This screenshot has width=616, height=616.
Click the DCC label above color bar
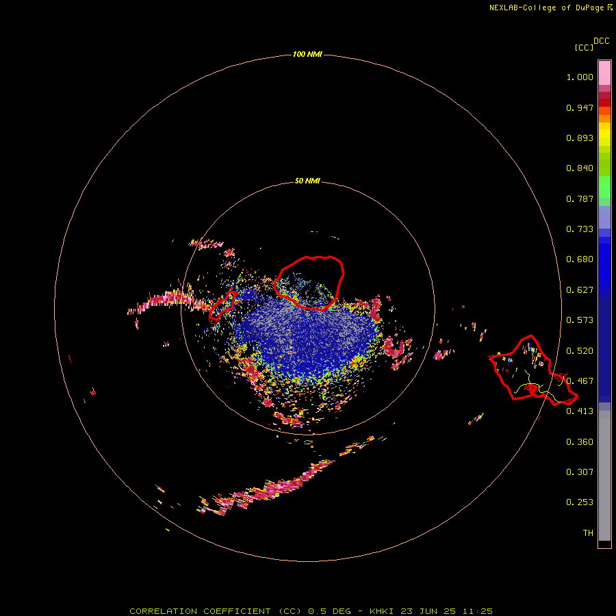[x=602, y=41]
